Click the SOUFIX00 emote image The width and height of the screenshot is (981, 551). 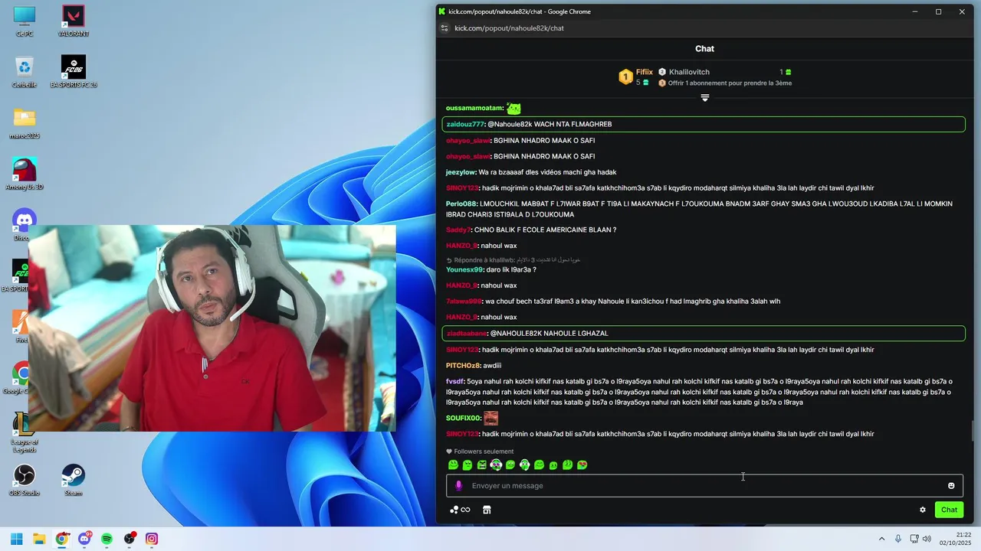pyautogui.click(x=490, y=418)
